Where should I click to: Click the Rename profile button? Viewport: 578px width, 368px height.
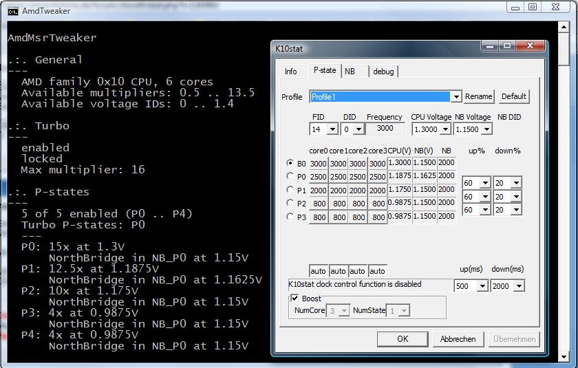tap(478, 96)
